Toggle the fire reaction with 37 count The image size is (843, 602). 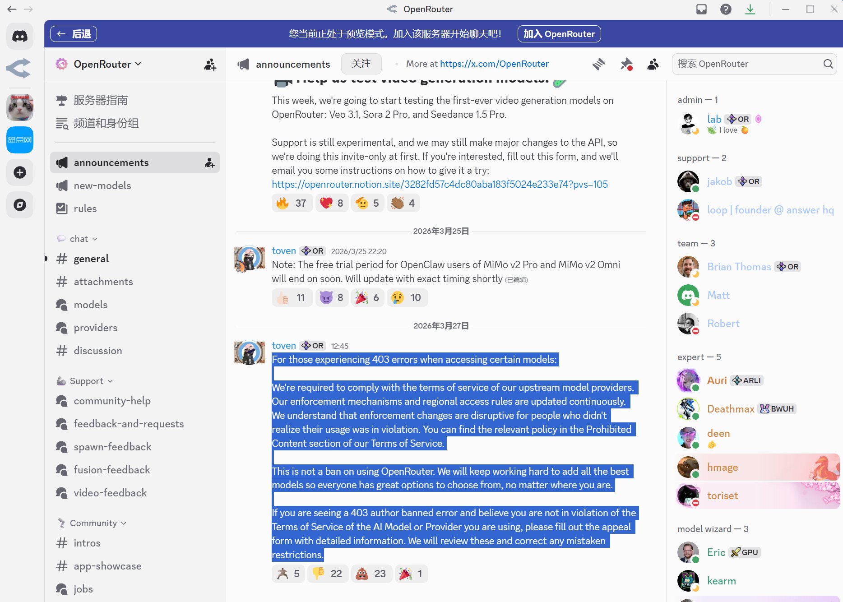tap(292, 203)
